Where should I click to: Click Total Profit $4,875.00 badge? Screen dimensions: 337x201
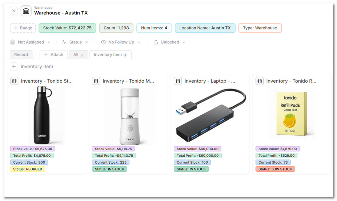click(x=32, y=156)
